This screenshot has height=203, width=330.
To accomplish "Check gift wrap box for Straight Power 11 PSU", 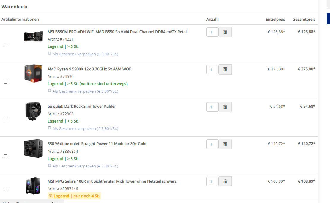I will (50, 165).
